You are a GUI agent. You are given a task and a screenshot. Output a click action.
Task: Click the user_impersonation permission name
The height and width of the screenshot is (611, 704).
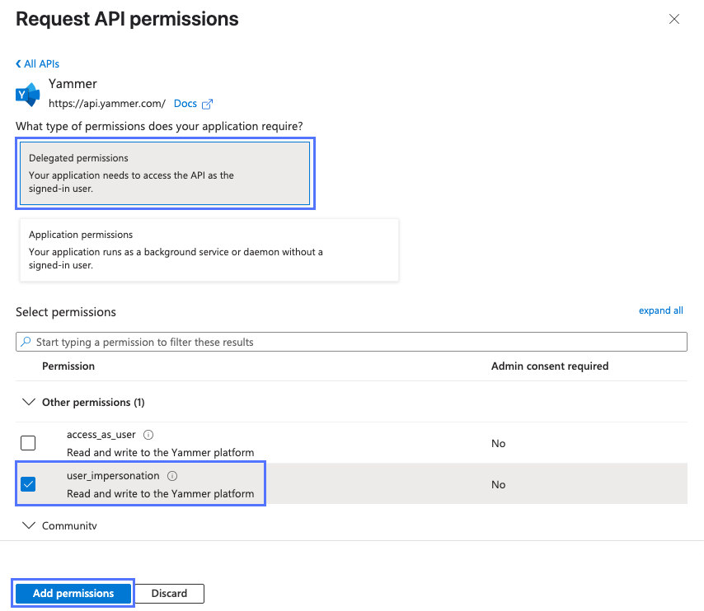tap(113, 476)
